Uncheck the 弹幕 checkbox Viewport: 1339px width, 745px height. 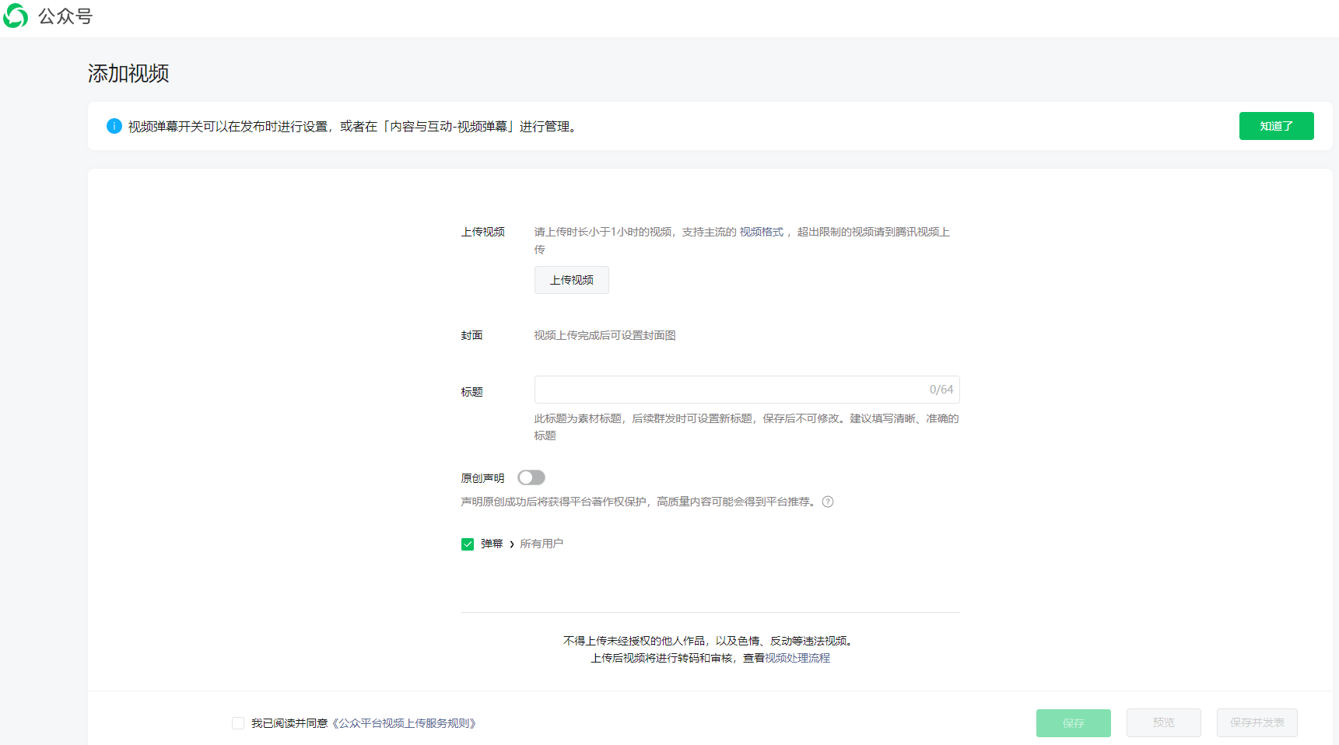(x=468, y=544)
